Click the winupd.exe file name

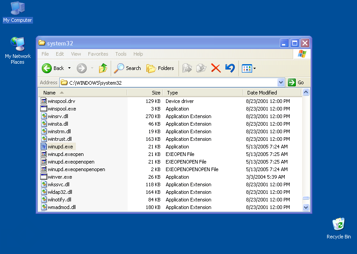60,147
